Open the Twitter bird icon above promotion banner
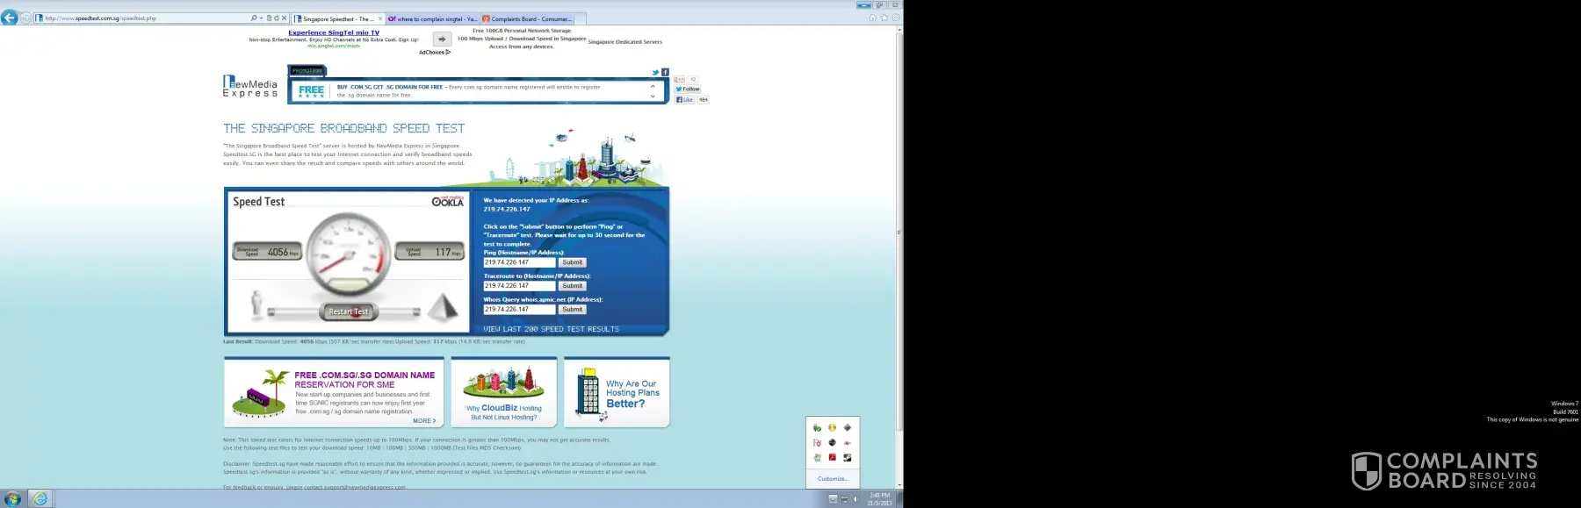 pyautogui.click(x=655, y=73)
